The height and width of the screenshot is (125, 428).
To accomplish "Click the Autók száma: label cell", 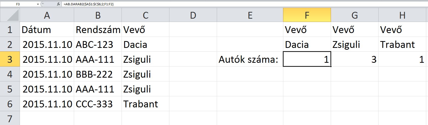I will [250, 59].
